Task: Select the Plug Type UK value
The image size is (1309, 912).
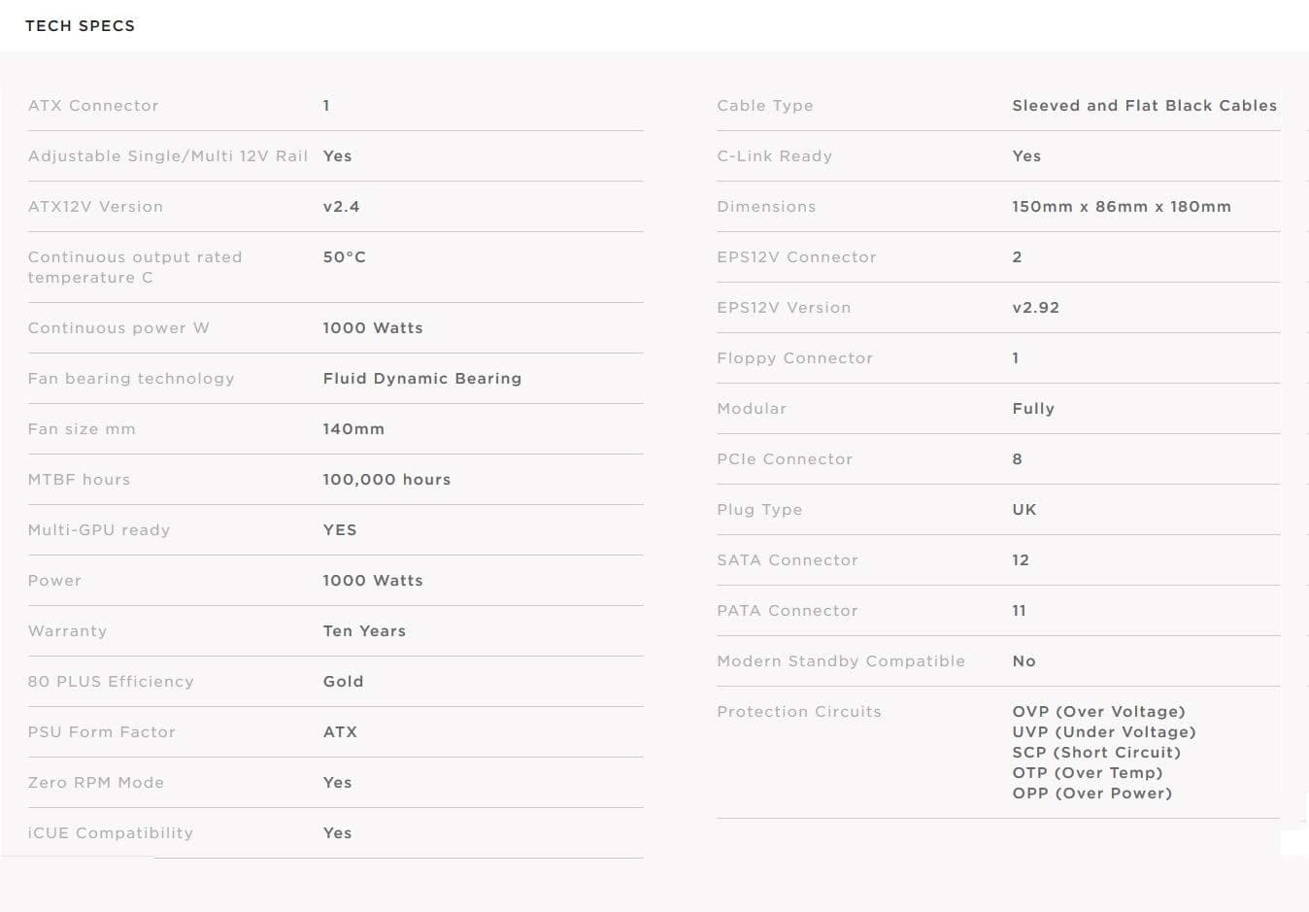Action: [x=1024, y=510]
